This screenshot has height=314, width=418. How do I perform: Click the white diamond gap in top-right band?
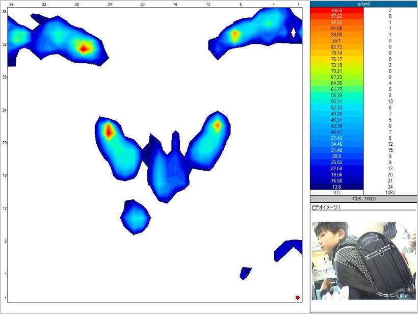pos(293,33)
